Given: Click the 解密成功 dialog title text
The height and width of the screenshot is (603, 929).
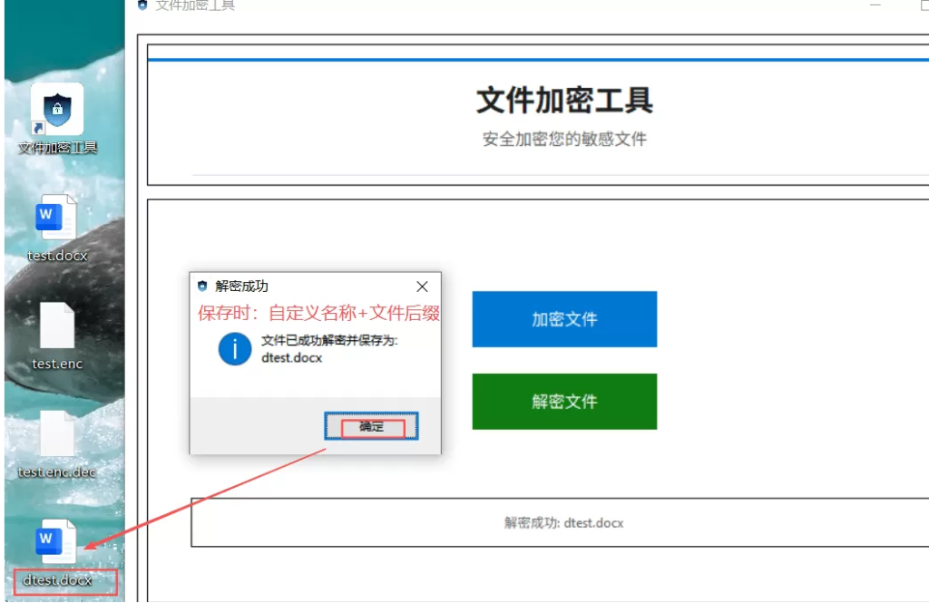Looking at the screenshot, I should click(241, 287).
